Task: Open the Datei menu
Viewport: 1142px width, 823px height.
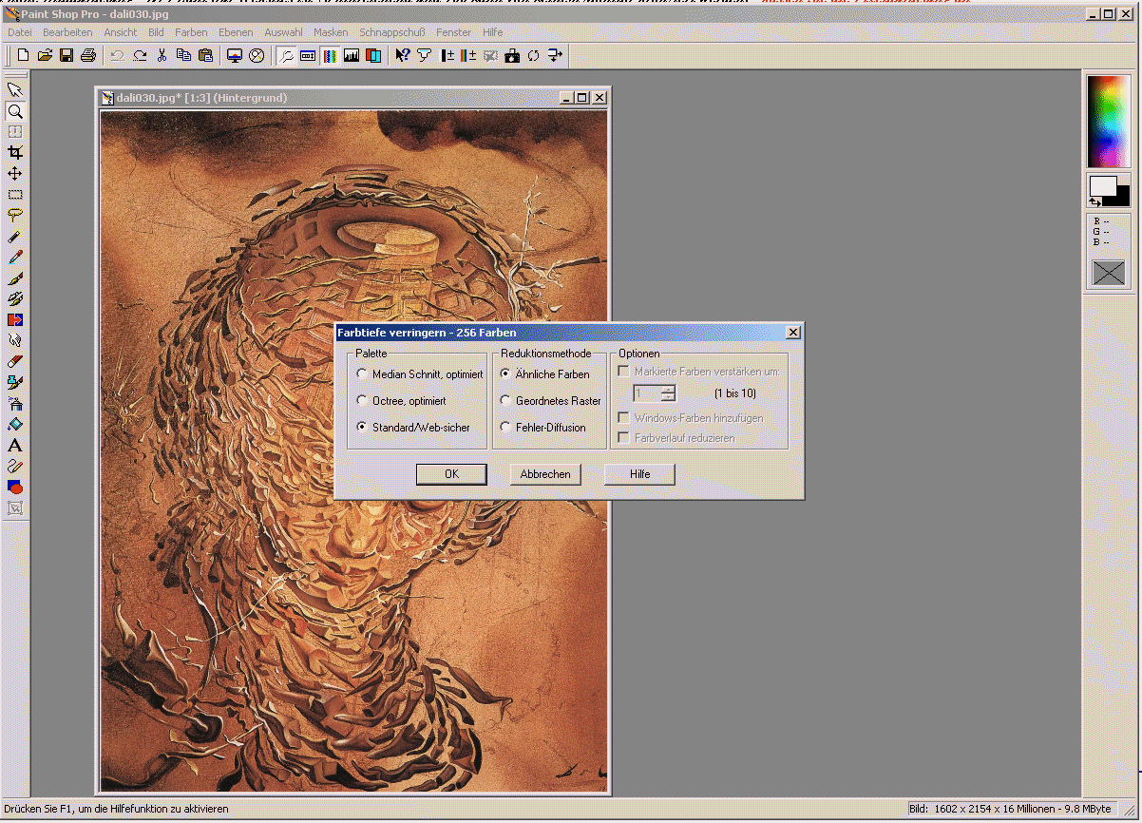Action: tap(20, 32)
